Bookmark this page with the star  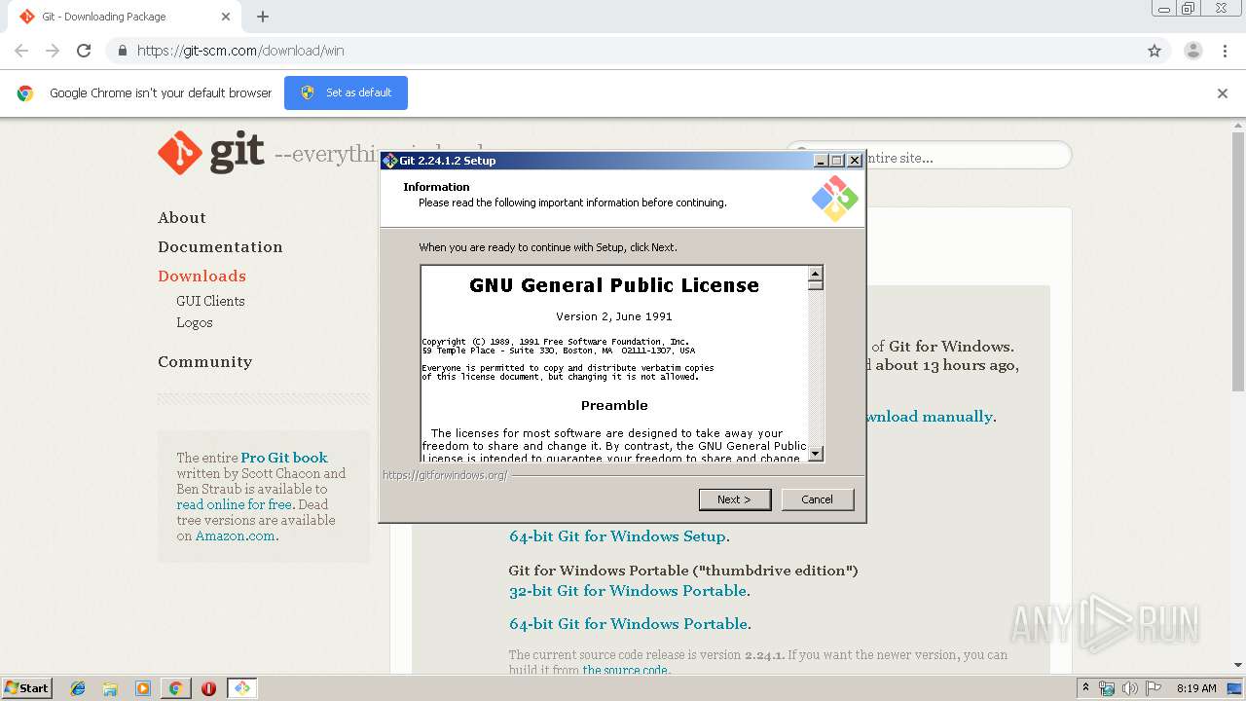click(1154, 51)
